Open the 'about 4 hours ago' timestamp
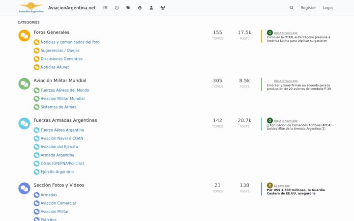 coord(286,81)
